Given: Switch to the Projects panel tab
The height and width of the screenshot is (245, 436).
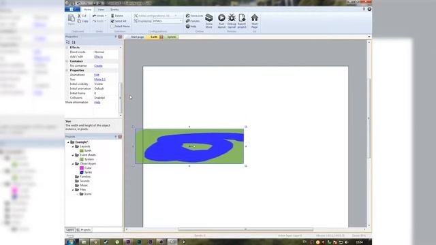Looking at the screenshot, I should (x=84, y=230).
